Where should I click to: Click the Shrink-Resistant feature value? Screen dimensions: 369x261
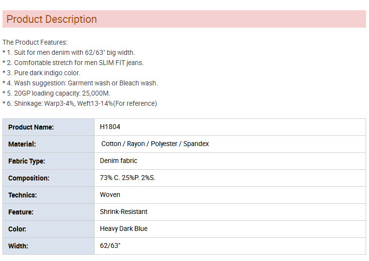click(124, 212)
